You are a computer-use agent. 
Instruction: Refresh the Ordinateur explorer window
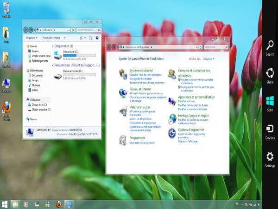tap(73, 30)
